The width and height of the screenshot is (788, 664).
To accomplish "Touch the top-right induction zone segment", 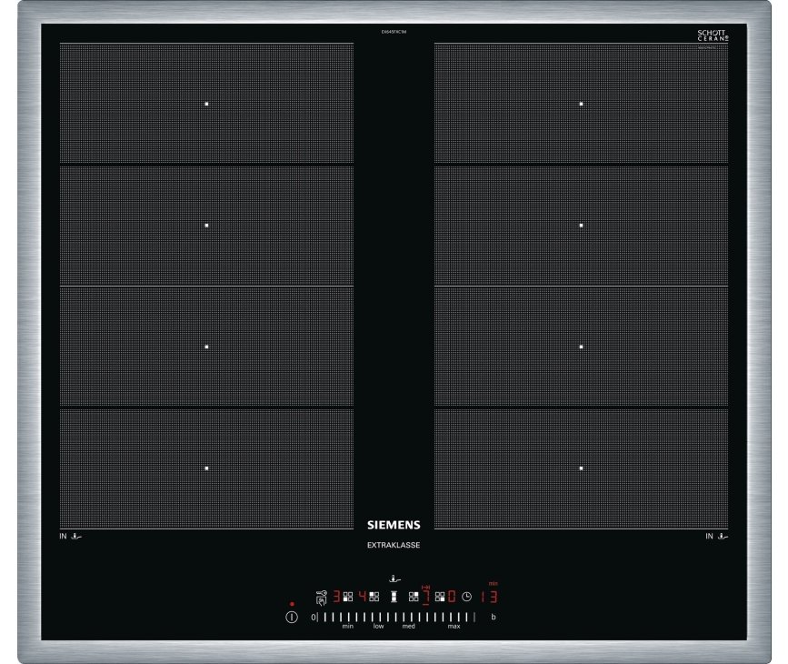I will [581, 104].
